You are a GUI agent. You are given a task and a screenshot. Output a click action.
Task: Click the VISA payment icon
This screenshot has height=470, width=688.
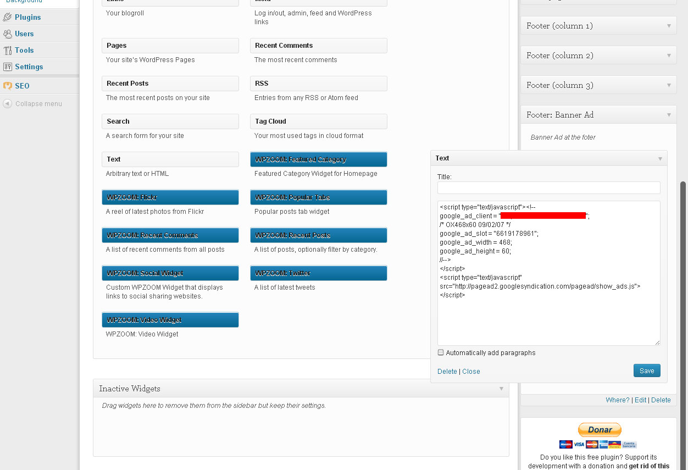[x=579, y=444]
